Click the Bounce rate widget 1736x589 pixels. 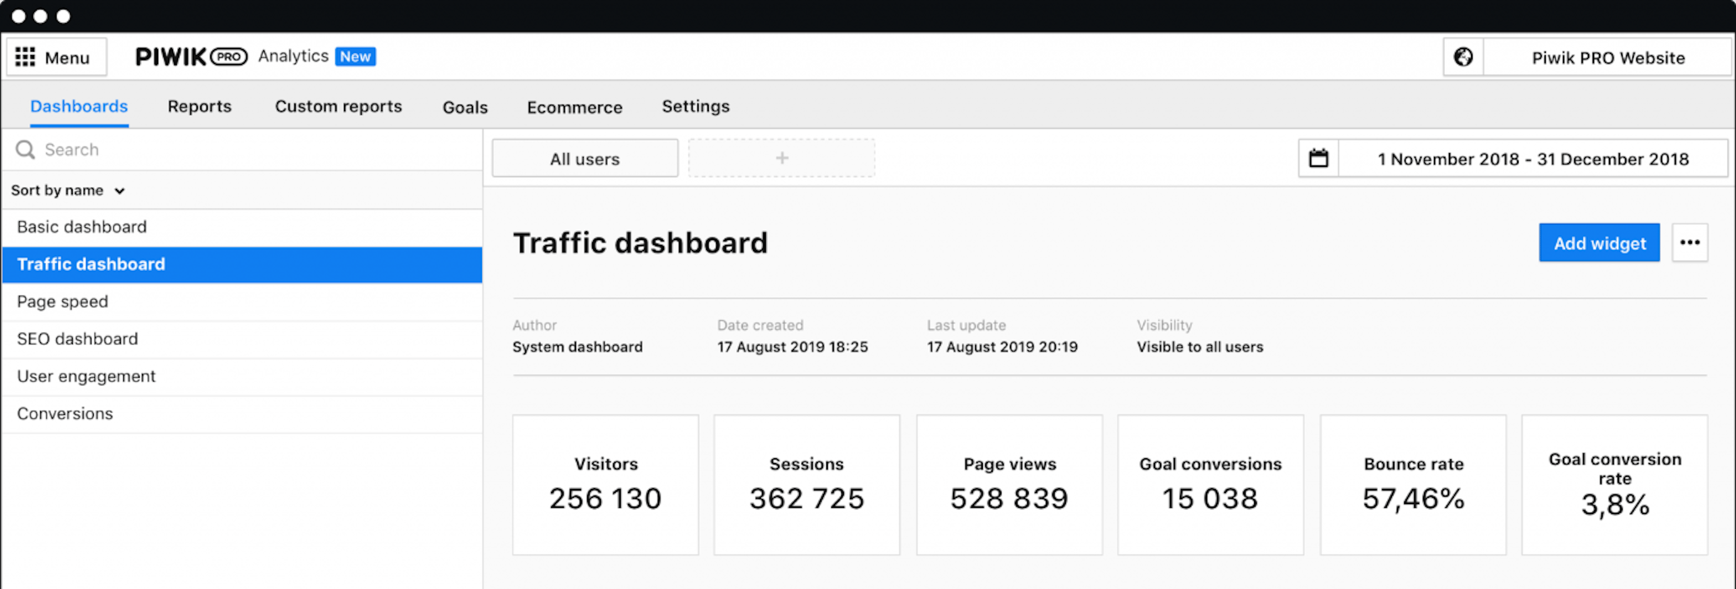tap(1412, 485)
